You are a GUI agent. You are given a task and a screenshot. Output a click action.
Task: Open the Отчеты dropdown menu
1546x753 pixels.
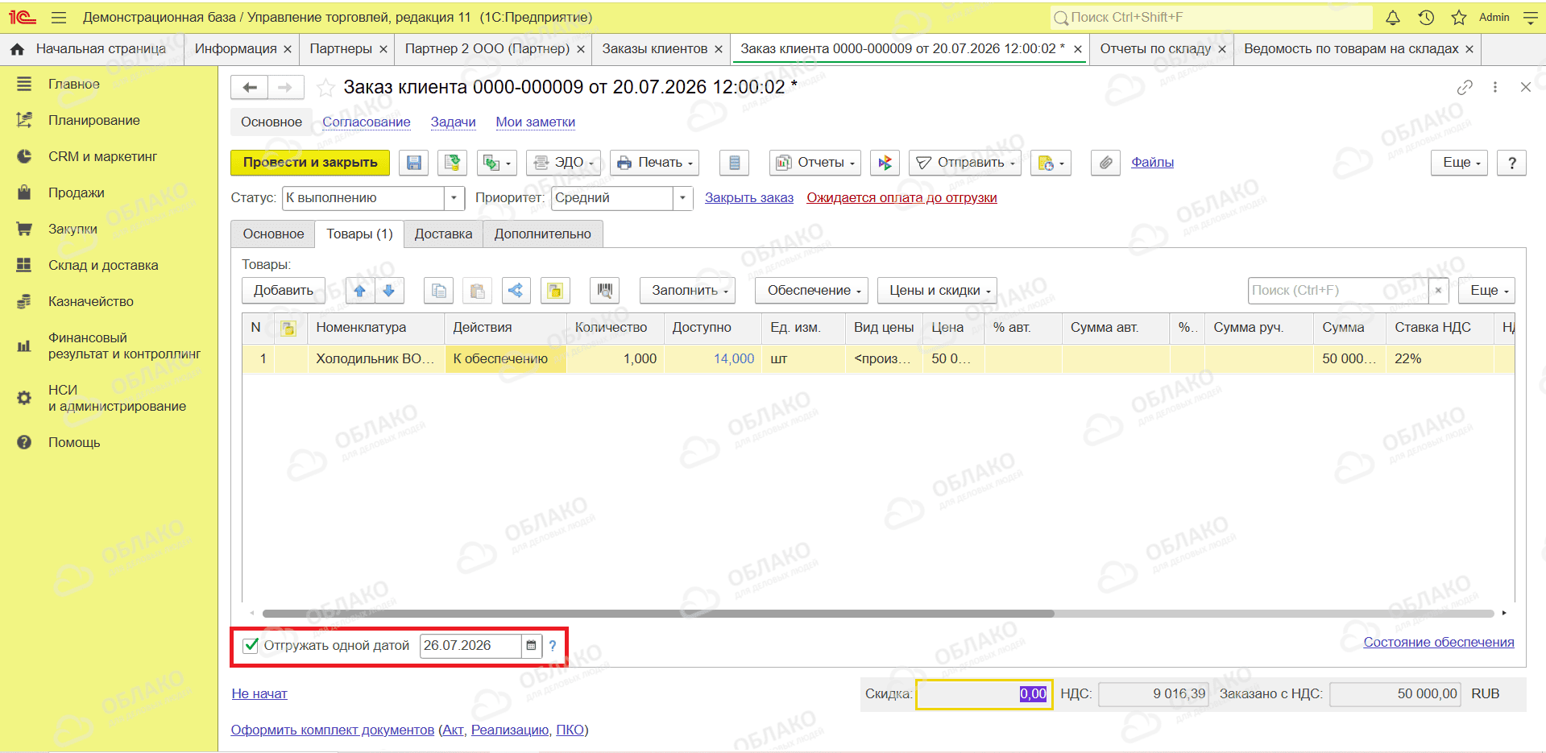[x=815, y=163]
